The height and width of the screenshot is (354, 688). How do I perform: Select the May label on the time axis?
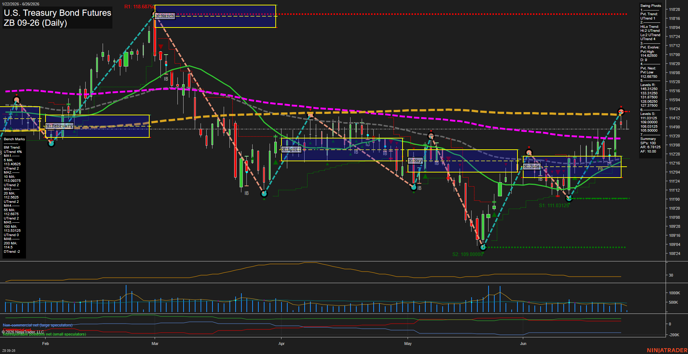(408, 344)
